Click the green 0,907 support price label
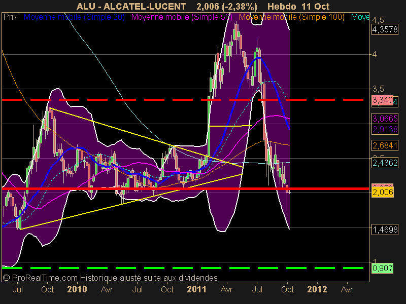Image resolution: width=406 pixels, height=304 pixels. (x=383, y=268)
